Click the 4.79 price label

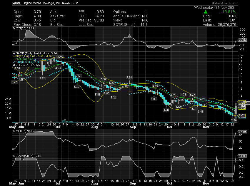(x=183, y=95)
